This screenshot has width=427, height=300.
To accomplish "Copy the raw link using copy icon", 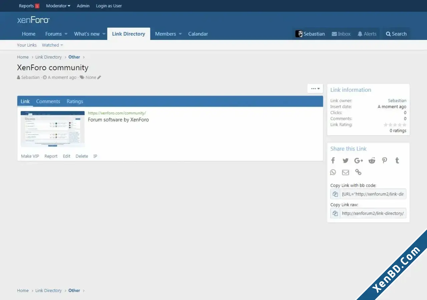I will tap(335, 213).
